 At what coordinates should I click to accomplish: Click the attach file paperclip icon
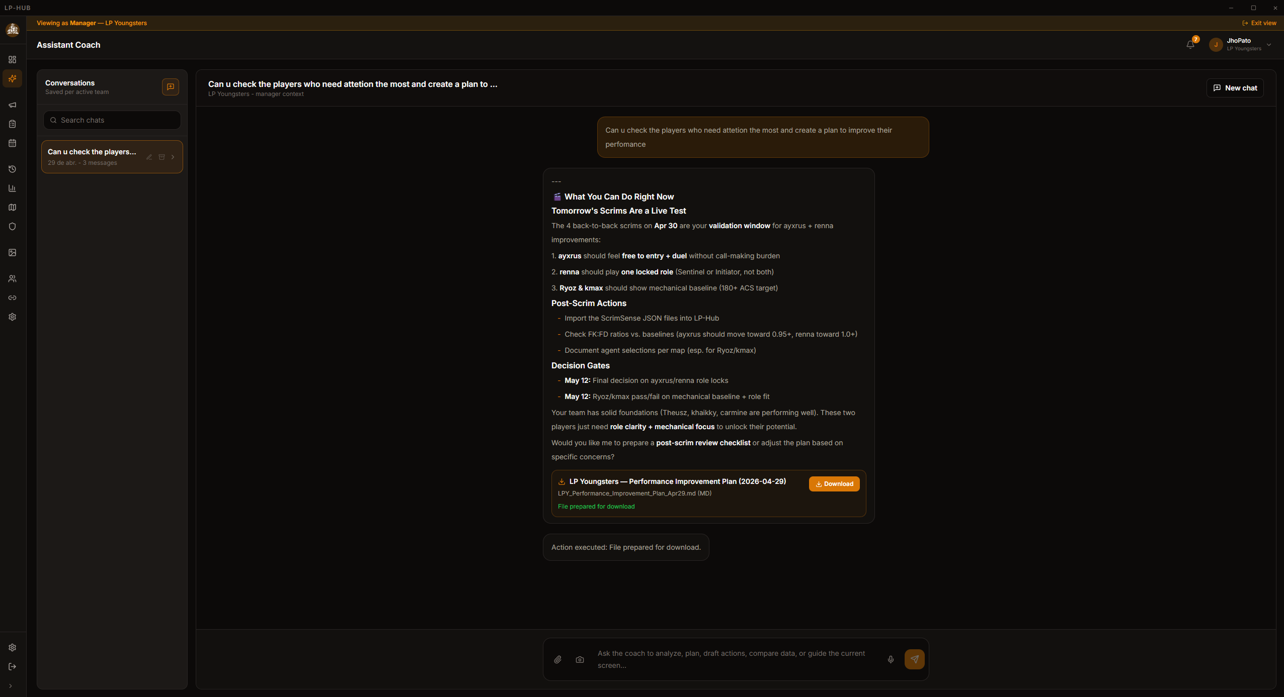click(558, 660)
